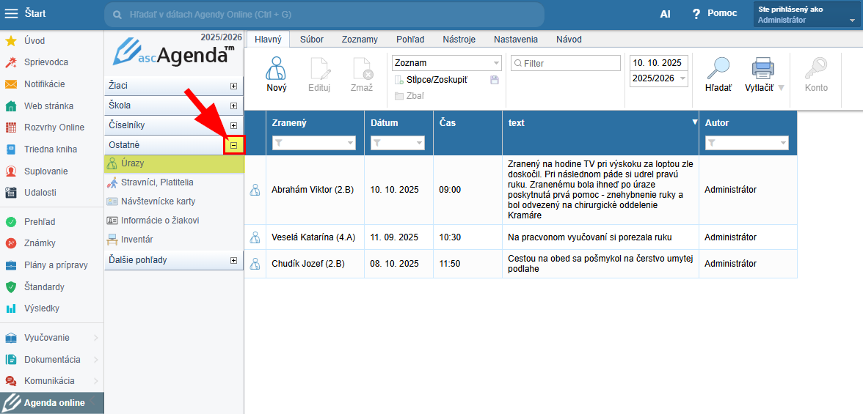The image size is (863, 414).
Task: Expand the Ďalšie pohľady section
Action: 234,260
